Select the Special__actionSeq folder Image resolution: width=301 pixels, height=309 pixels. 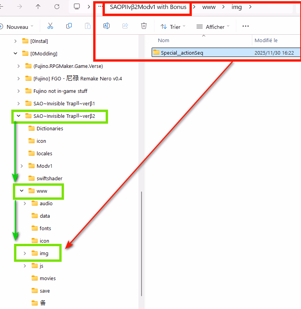[x=182, y=53]
